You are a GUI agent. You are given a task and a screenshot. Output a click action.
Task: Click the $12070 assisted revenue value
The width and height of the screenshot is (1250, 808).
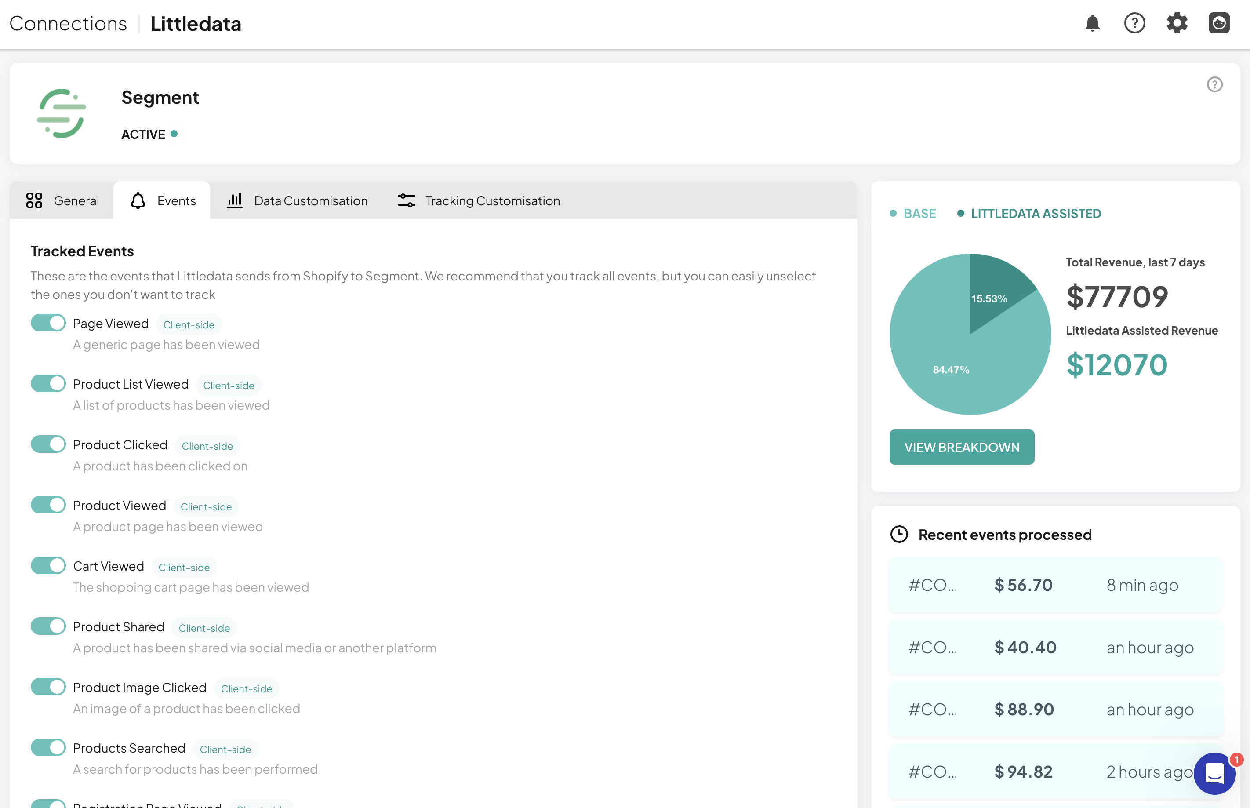(1117, 364)
